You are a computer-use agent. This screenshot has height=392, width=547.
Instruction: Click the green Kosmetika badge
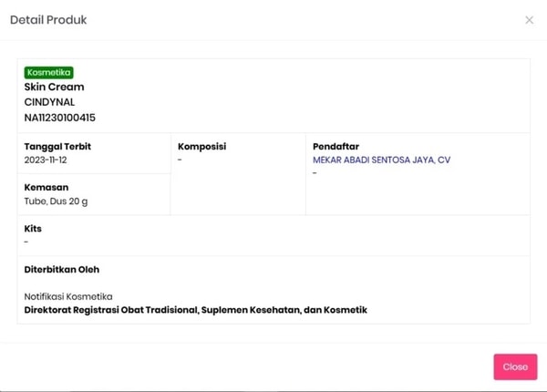click(x=49, y=72)
